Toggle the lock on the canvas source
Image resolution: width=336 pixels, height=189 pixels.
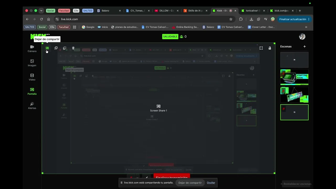[x=270, y=48]
